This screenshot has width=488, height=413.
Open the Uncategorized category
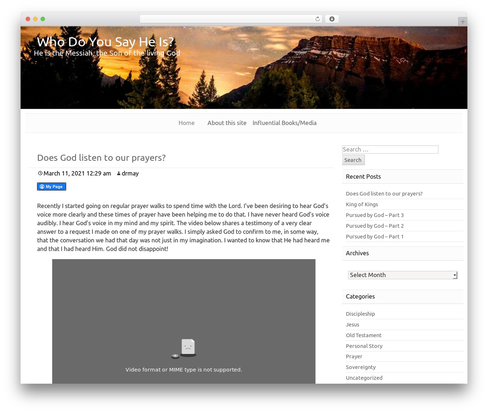[364, 378]
